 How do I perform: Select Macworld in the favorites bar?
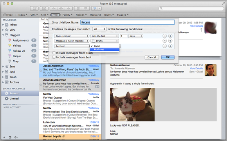coord(95,15)
